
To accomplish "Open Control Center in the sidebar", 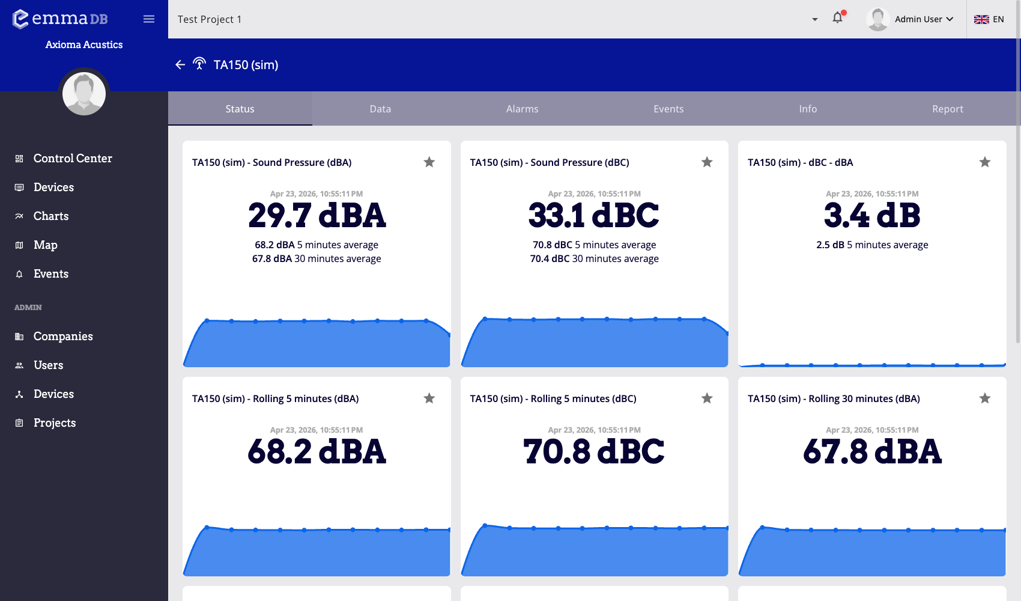I will click(x=73, y=159).
